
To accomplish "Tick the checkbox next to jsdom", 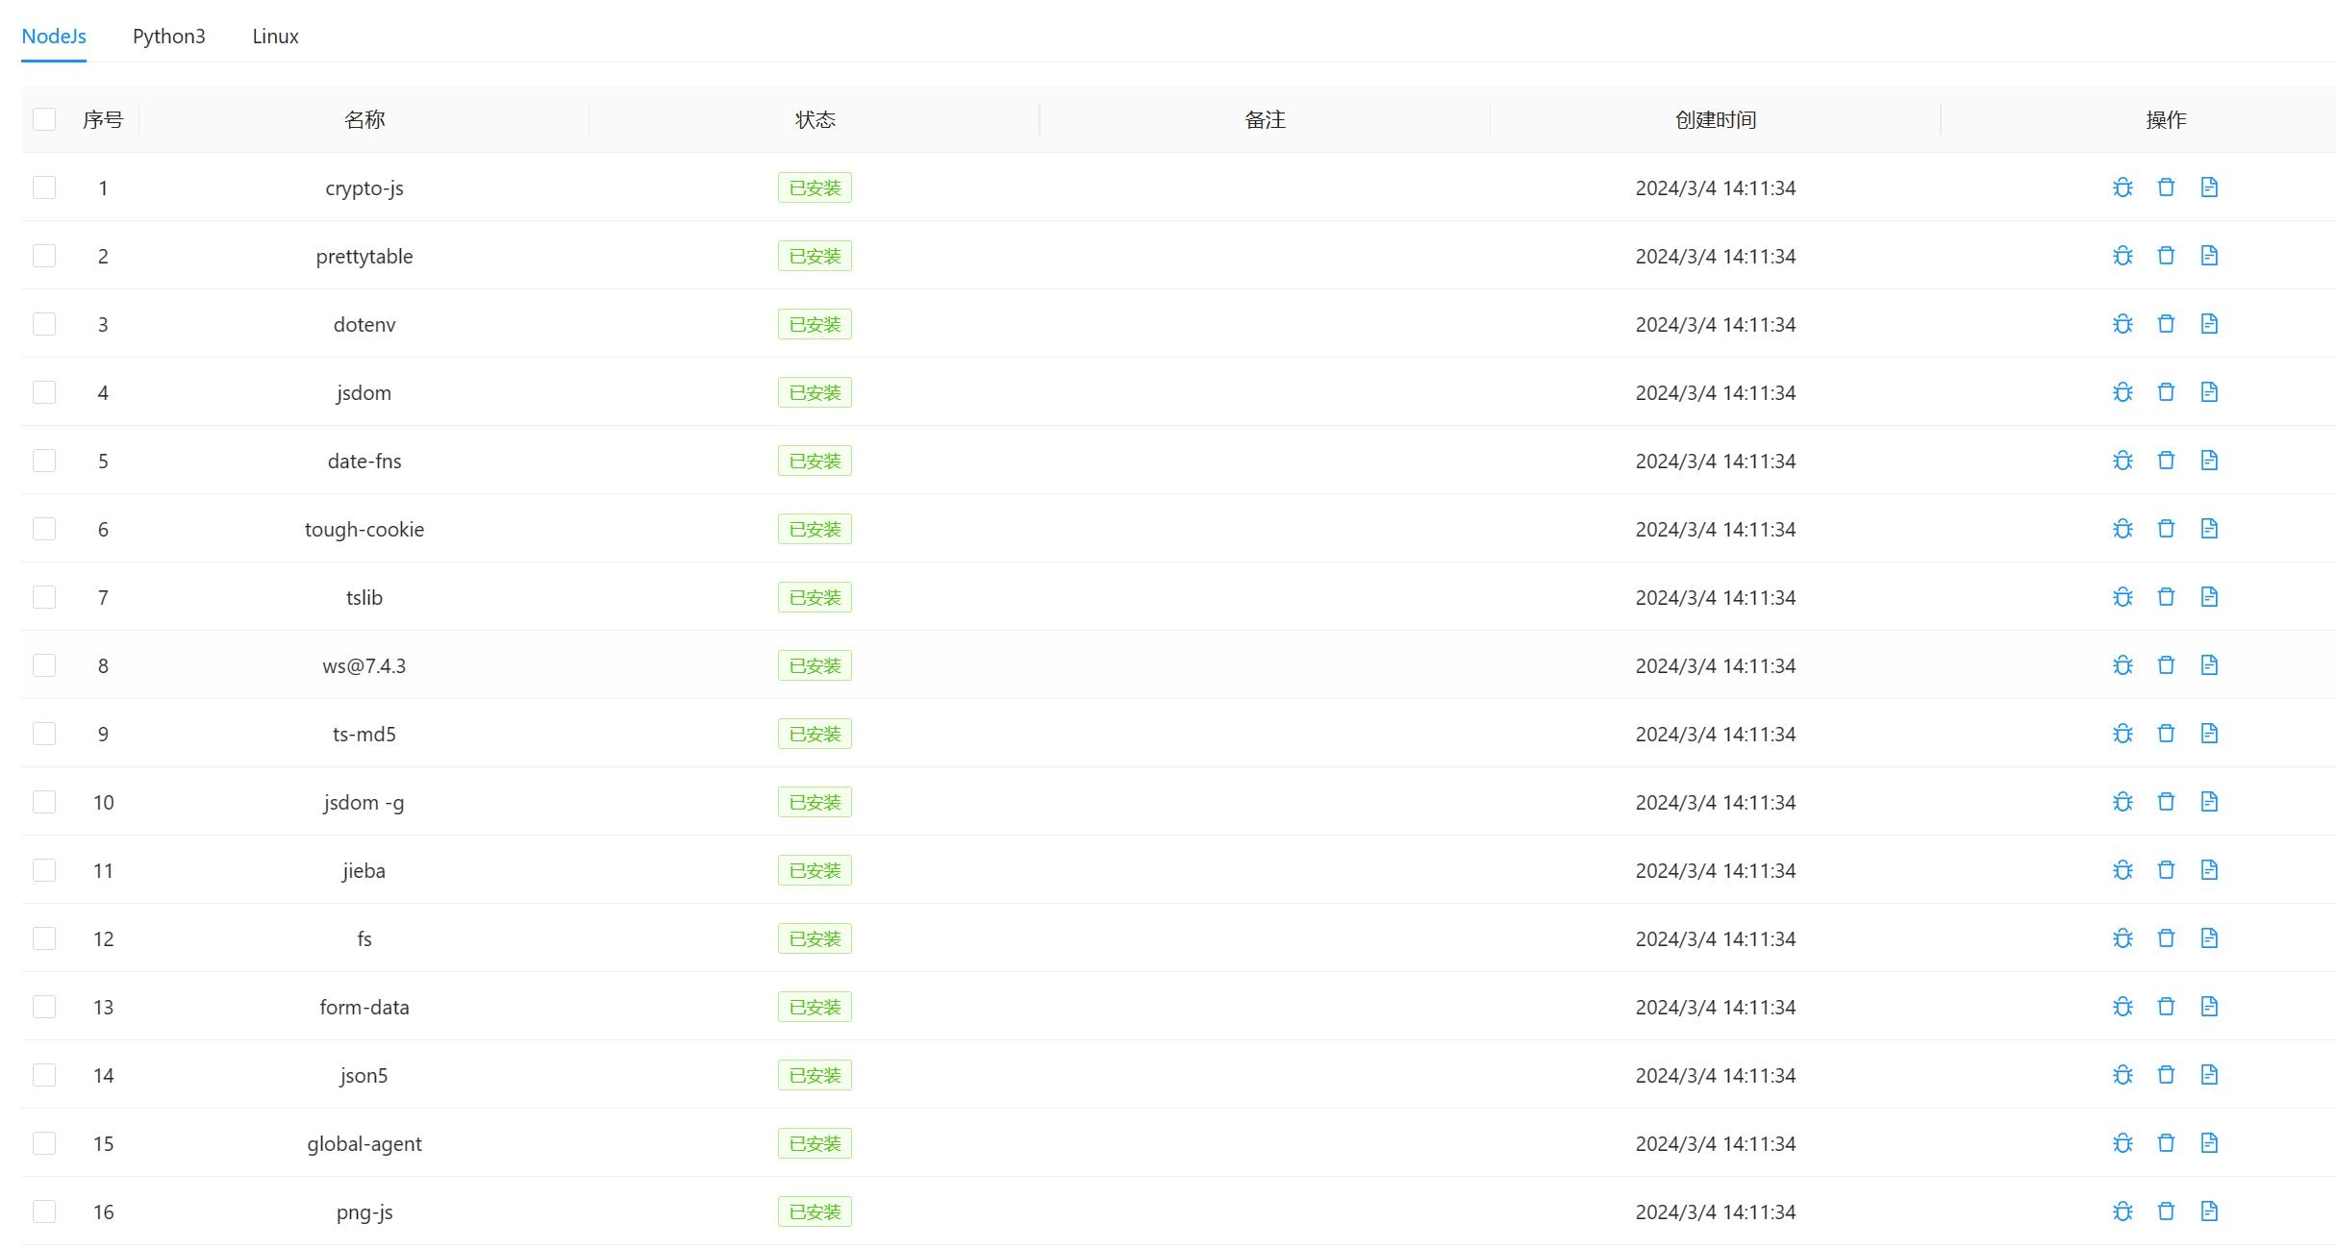I will (44, 392).
